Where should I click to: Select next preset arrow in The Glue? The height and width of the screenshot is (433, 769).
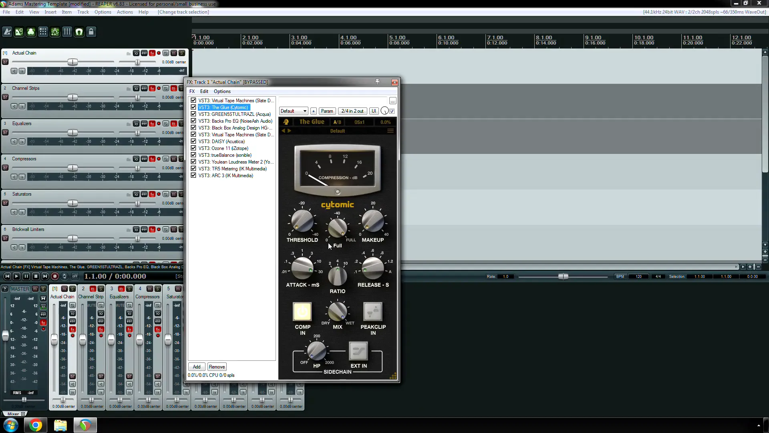tap(289, 131)
